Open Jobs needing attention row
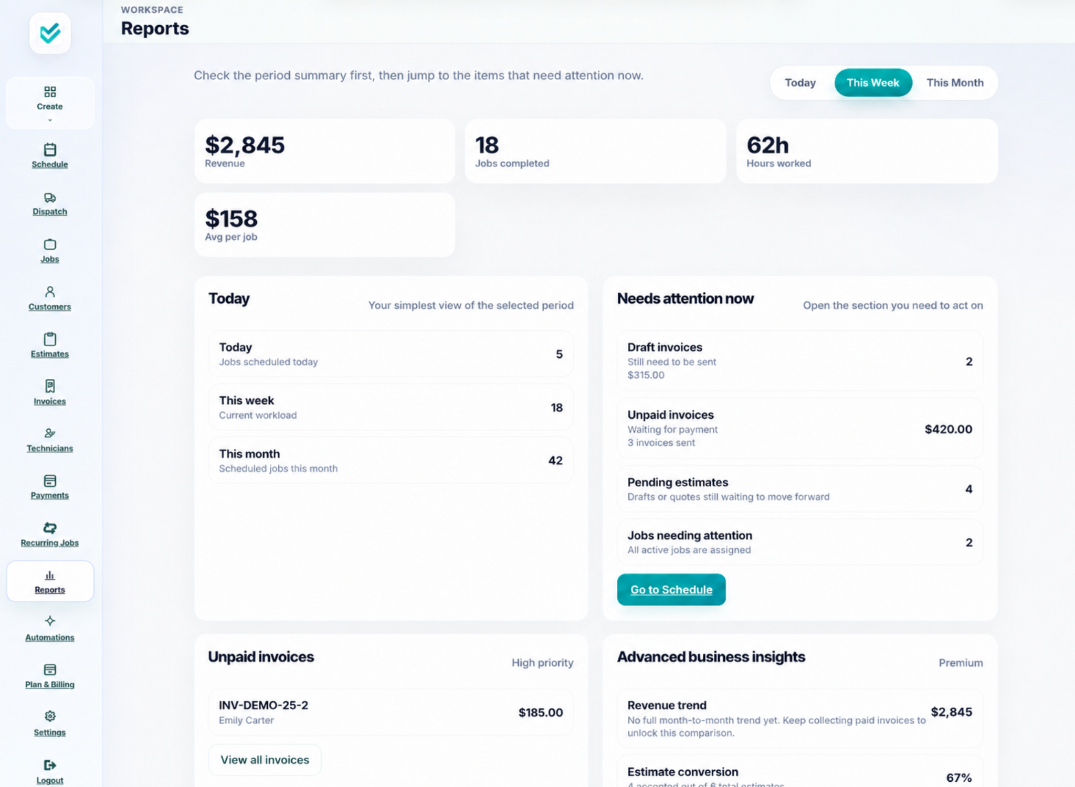This screenshot has height=787, width=1075. click(x=800, y=542)
